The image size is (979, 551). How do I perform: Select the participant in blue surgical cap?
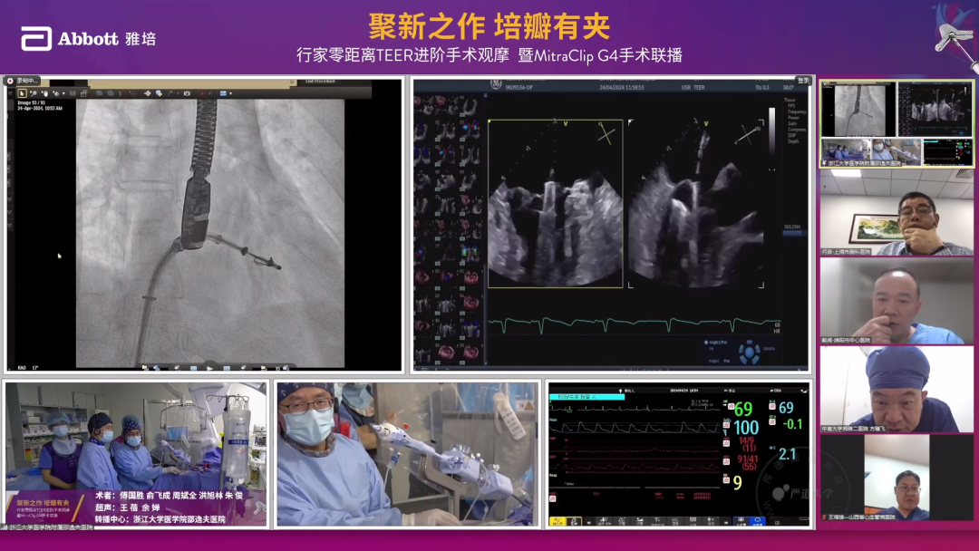pyautogui.click(x=897, y=390)
